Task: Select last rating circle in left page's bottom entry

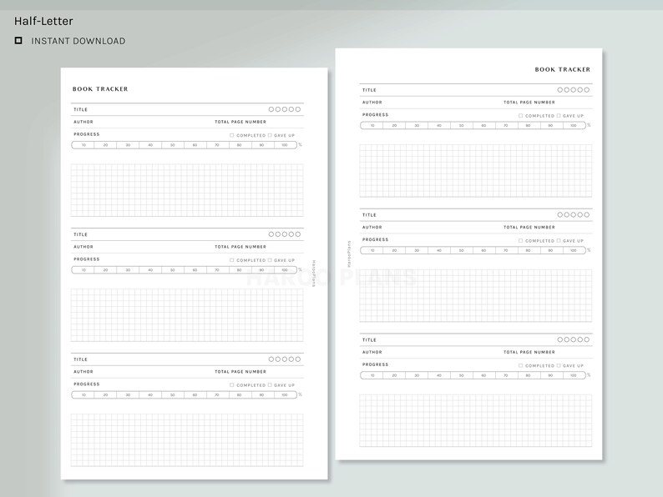Action: pyautogui.click(x=297, y=359)
